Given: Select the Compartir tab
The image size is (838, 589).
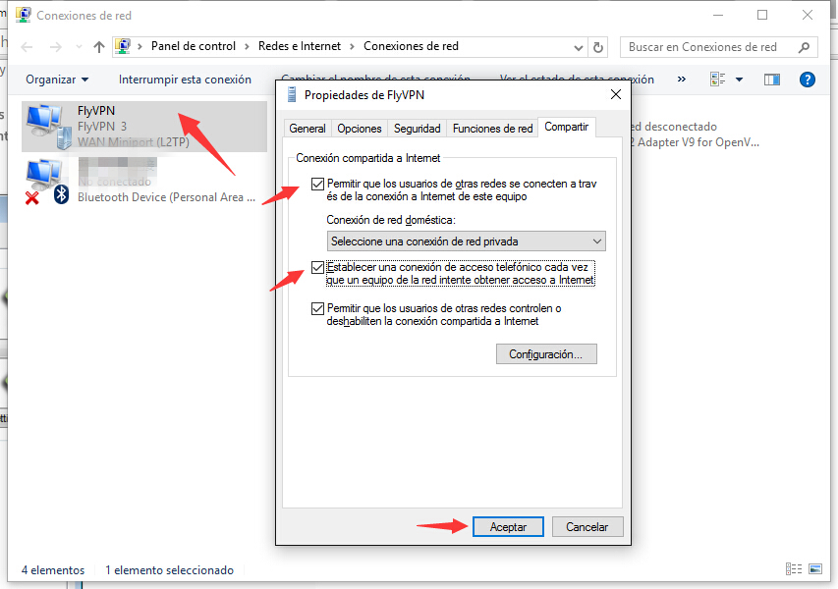Looking at the screenshot, I should click(x=567, y=127).
